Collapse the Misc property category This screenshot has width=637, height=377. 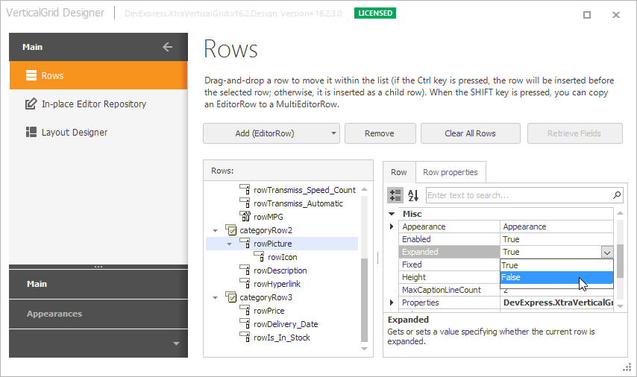tap(392, 214)
